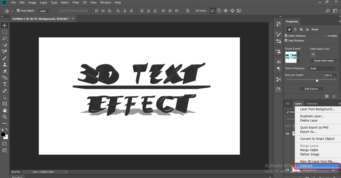Select the Brush tool
Viewport: 341px width, 178px height.
click(5, 58)
